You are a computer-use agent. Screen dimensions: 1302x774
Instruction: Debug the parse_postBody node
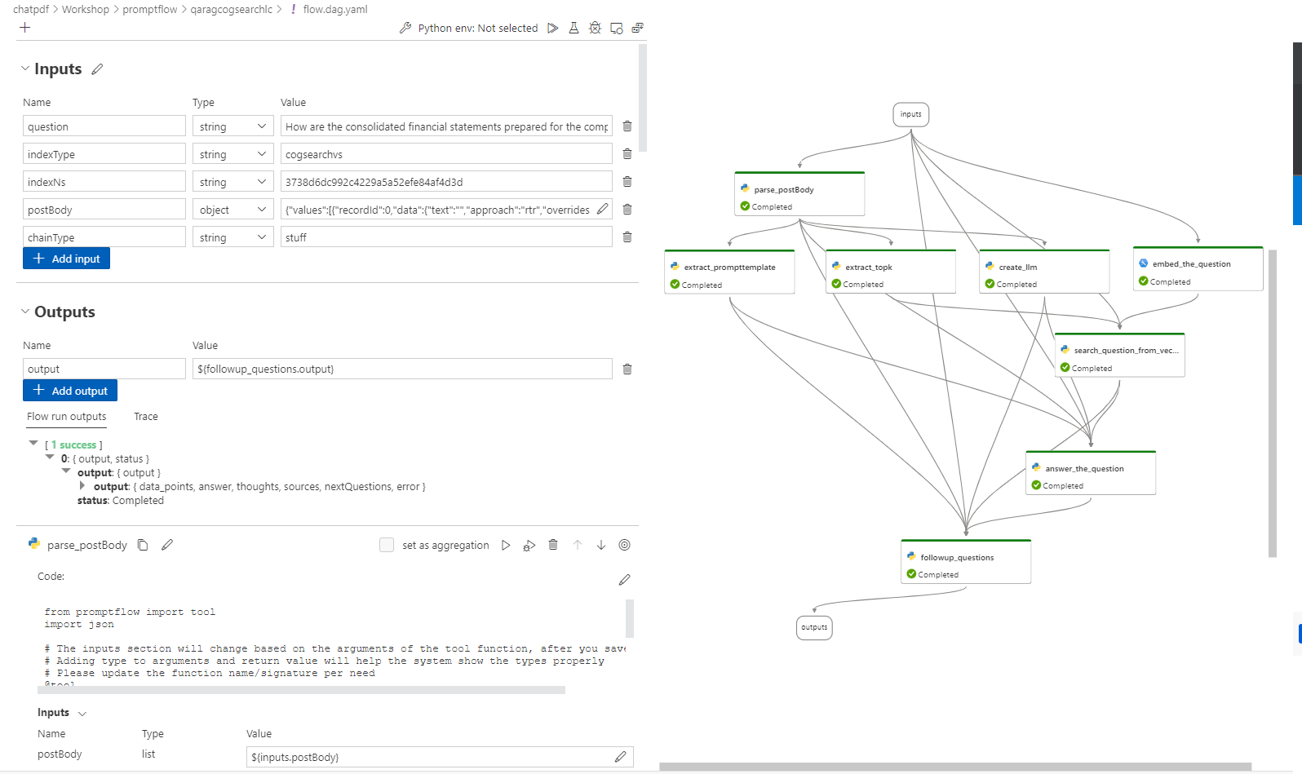coord(529,545)
